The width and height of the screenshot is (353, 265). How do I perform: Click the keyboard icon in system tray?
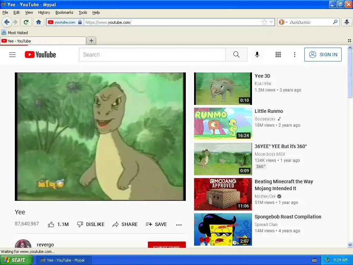314,260
